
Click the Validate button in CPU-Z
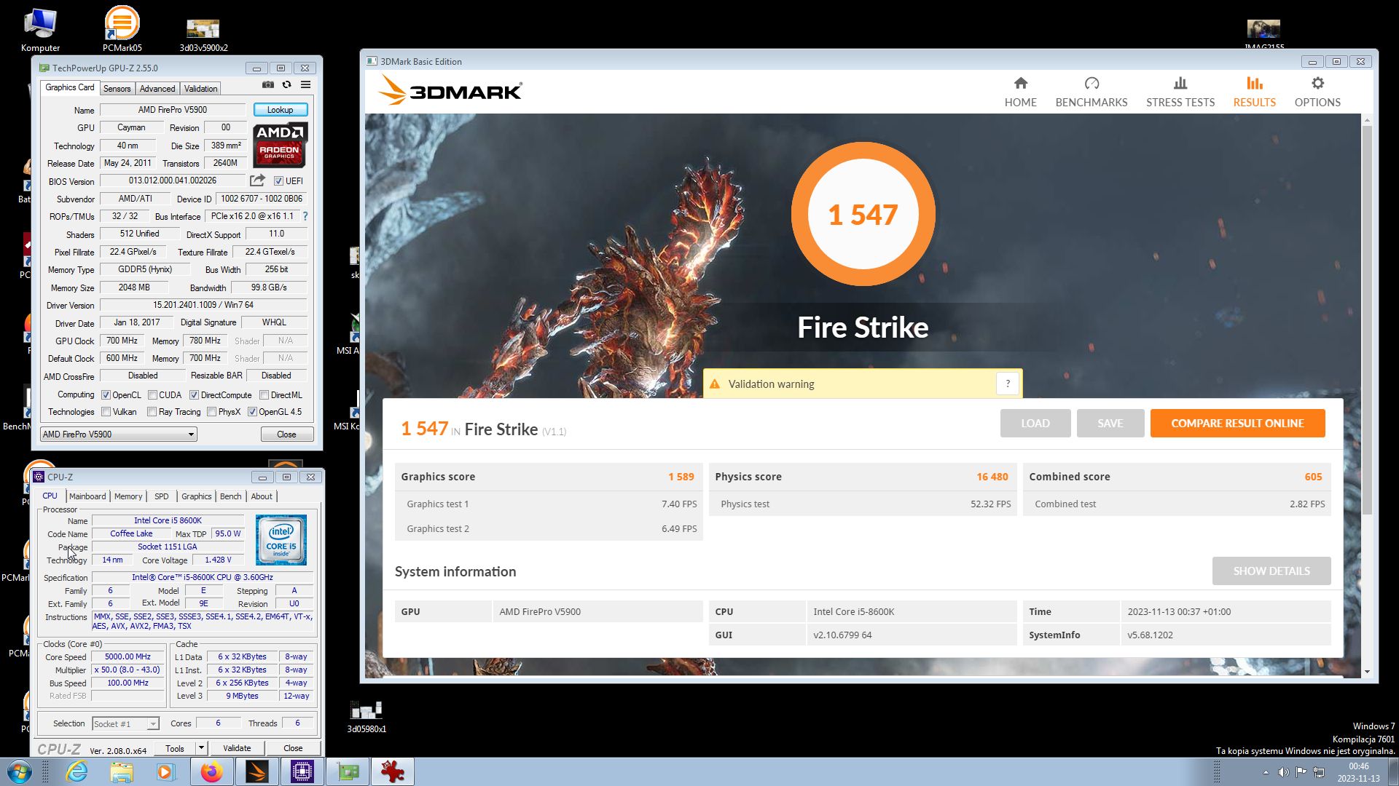click(237, 748)
